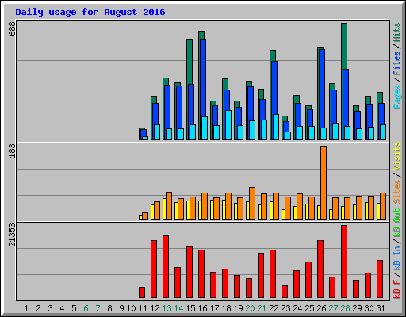Click green day 20 label
This screenshot has height=317, width=406.
click(250, 308)
